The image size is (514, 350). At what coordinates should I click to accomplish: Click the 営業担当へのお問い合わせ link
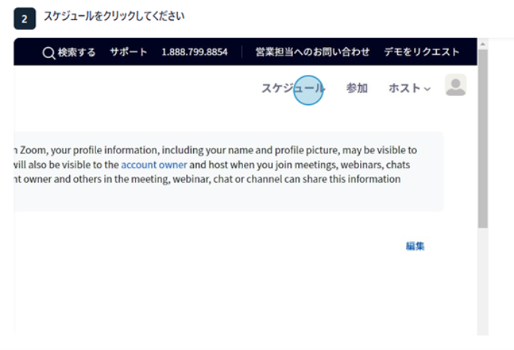(312, 52)
